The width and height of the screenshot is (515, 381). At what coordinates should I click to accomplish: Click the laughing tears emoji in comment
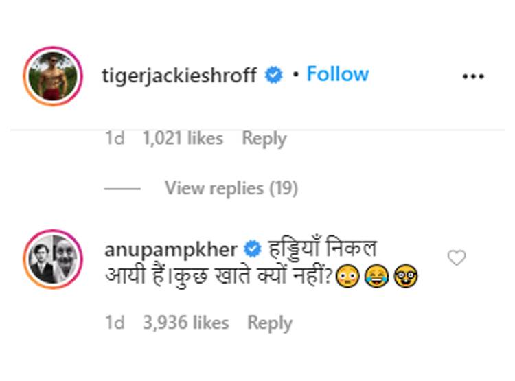tap(377, 276)
